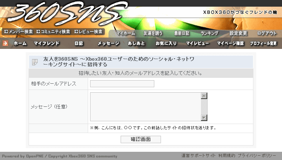Open 設定変更 settings tab
The height and width of the screenshot is (160, 282).
pos(238,33)
